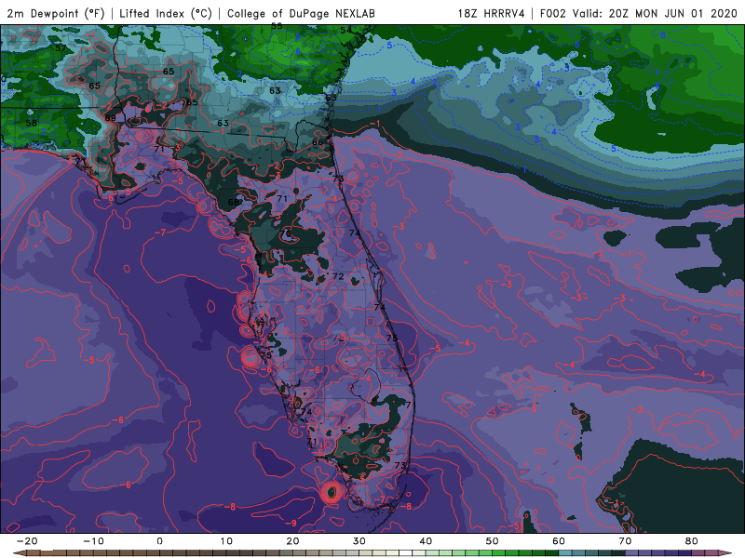Click the black "72" dewpoint value in central Florida
745x558 pixels.
(x=338, y=275)
